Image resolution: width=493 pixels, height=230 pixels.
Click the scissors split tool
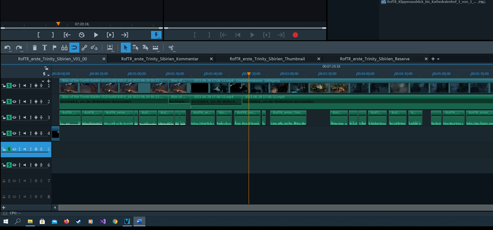click(171, 48)
